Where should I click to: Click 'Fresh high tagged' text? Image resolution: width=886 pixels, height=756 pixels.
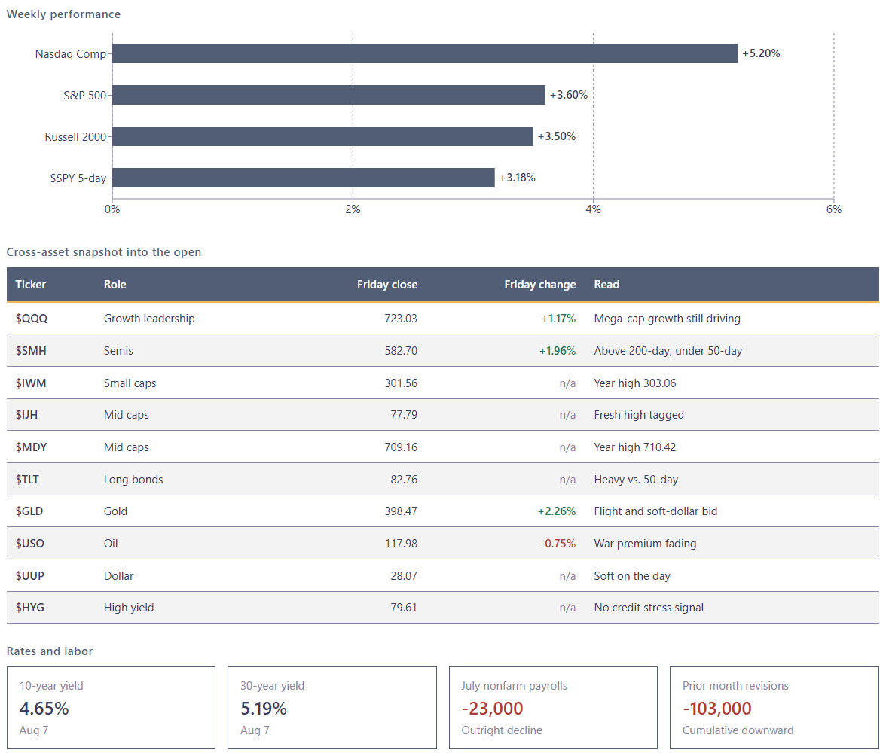click(x=639, y=415)
